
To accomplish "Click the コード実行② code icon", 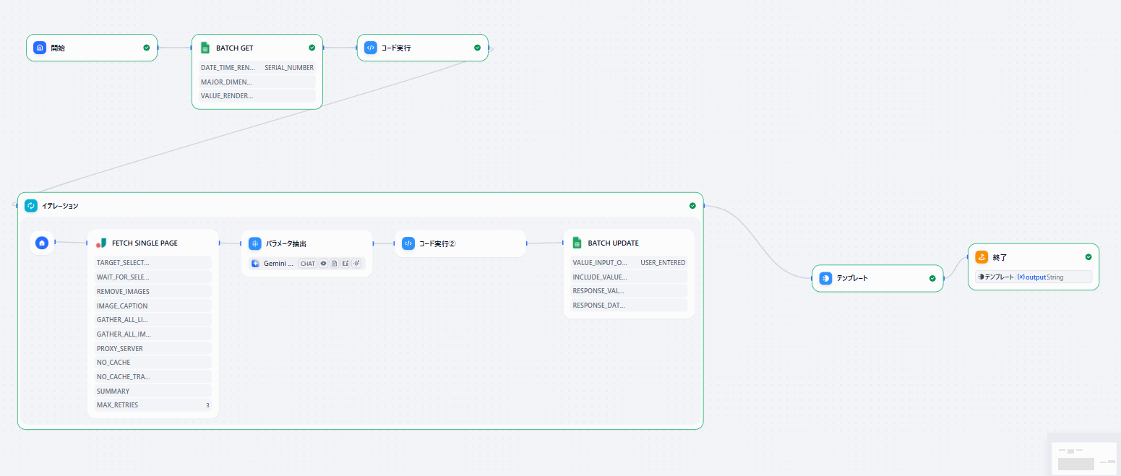I will pos(408,243).
